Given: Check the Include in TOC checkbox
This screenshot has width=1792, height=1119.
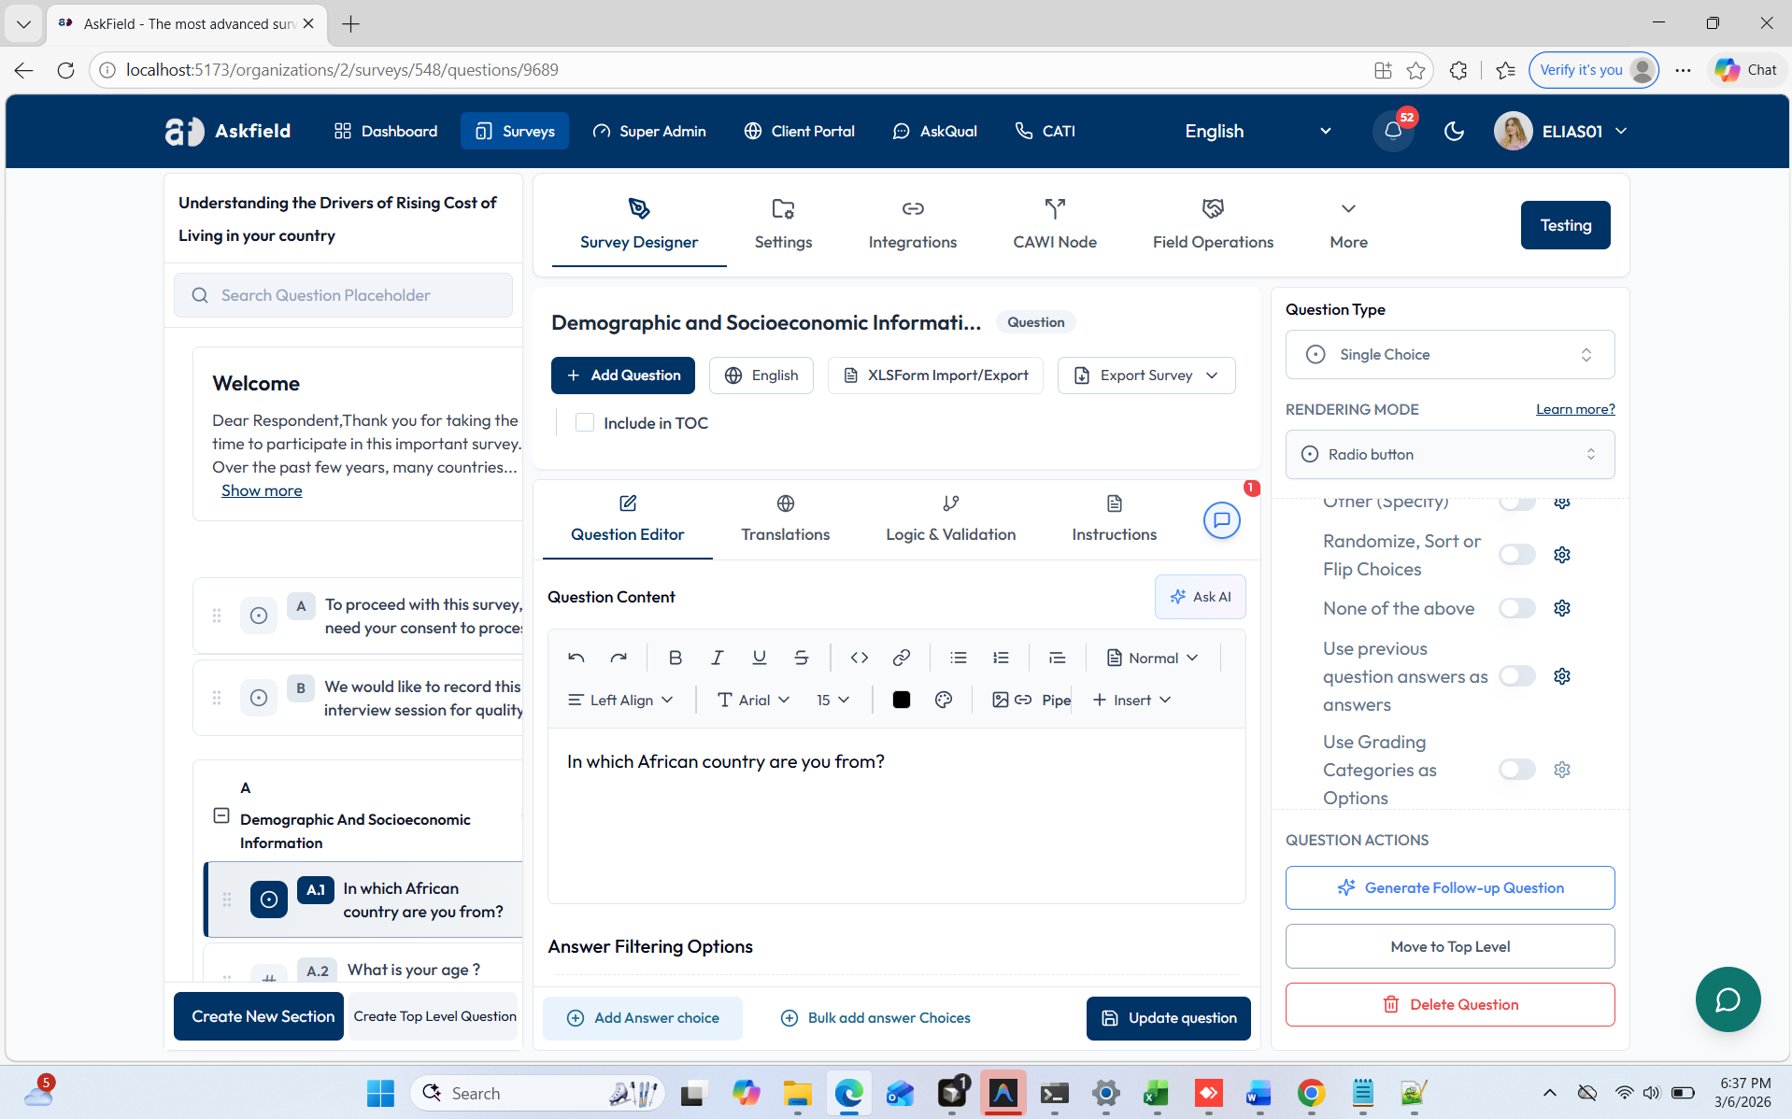Looking at the screenshot, I should [x=585, y=423].
